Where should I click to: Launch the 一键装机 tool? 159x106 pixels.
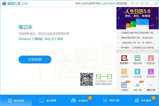tap(124, 85)
